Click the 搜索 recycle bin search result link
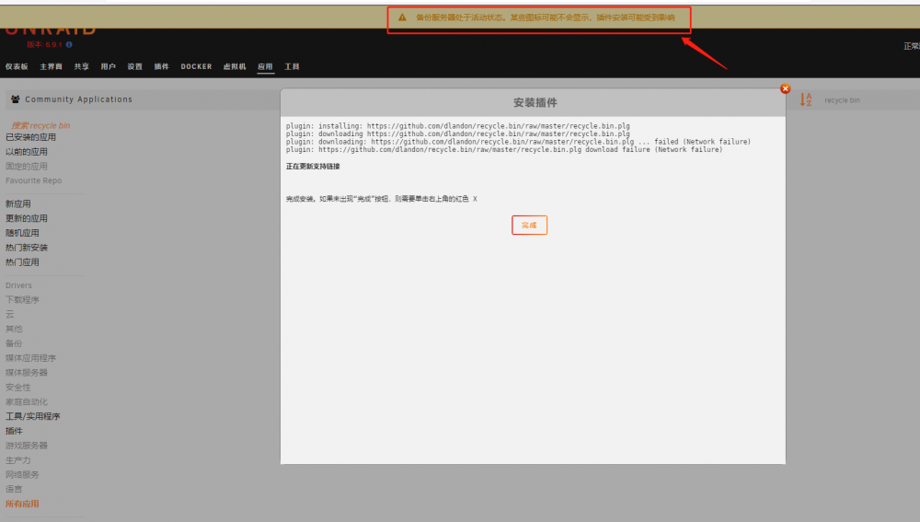Image resolution: width=920 pixels, height=522 pixels. click(40, 125)
